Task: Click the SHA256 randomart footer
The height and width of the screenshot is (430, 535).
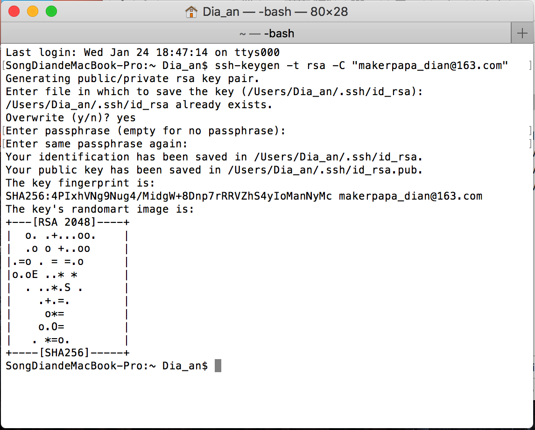Action: pyautogui.click(x=68, y=353)
